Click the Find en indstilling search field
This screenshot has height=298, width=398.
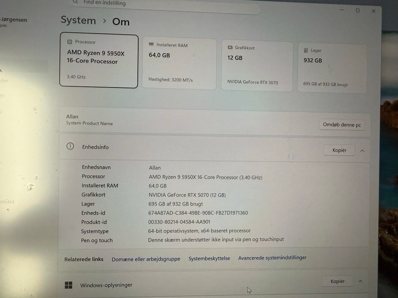pyautogui.click(x=165, y=5)
